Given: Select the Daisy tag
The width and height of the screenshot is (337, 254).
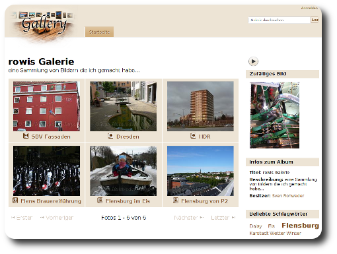Looking at the screenshot, I should [256, 226].
